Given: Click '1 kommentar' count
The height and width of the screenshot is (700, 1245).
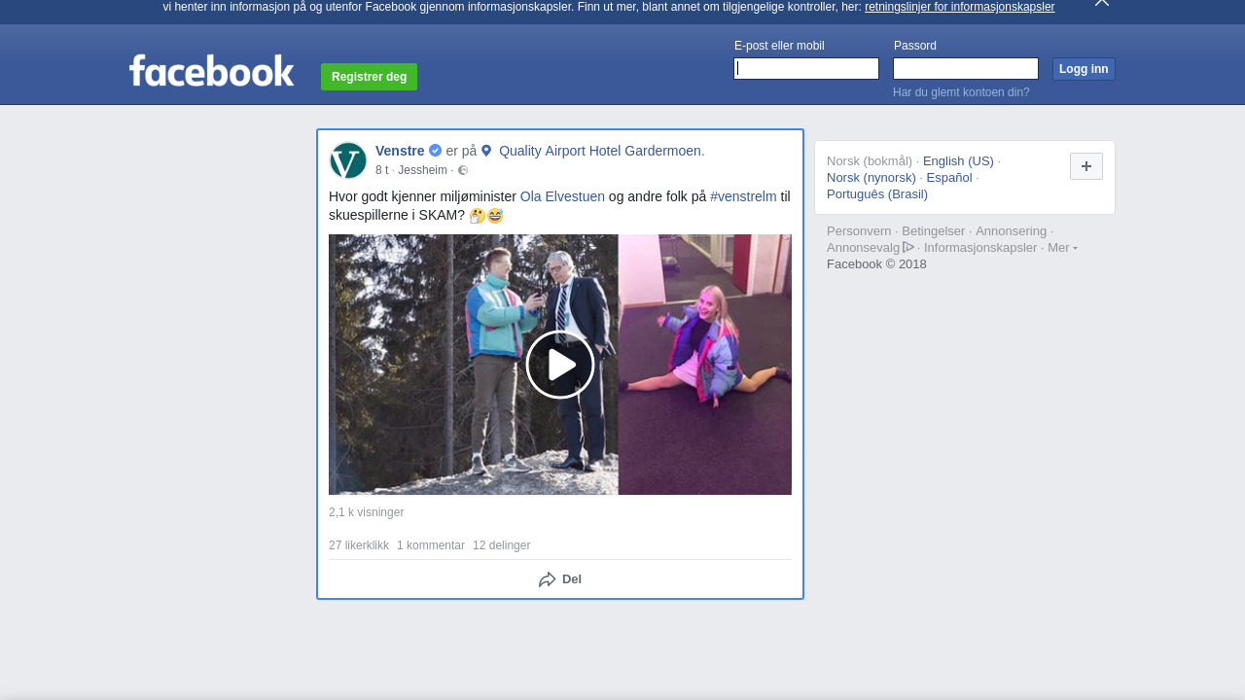Looking at the screenshot, I should coord(431,545).
